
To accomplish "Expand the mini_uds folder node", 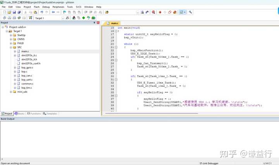I will (x=11, y=92).
